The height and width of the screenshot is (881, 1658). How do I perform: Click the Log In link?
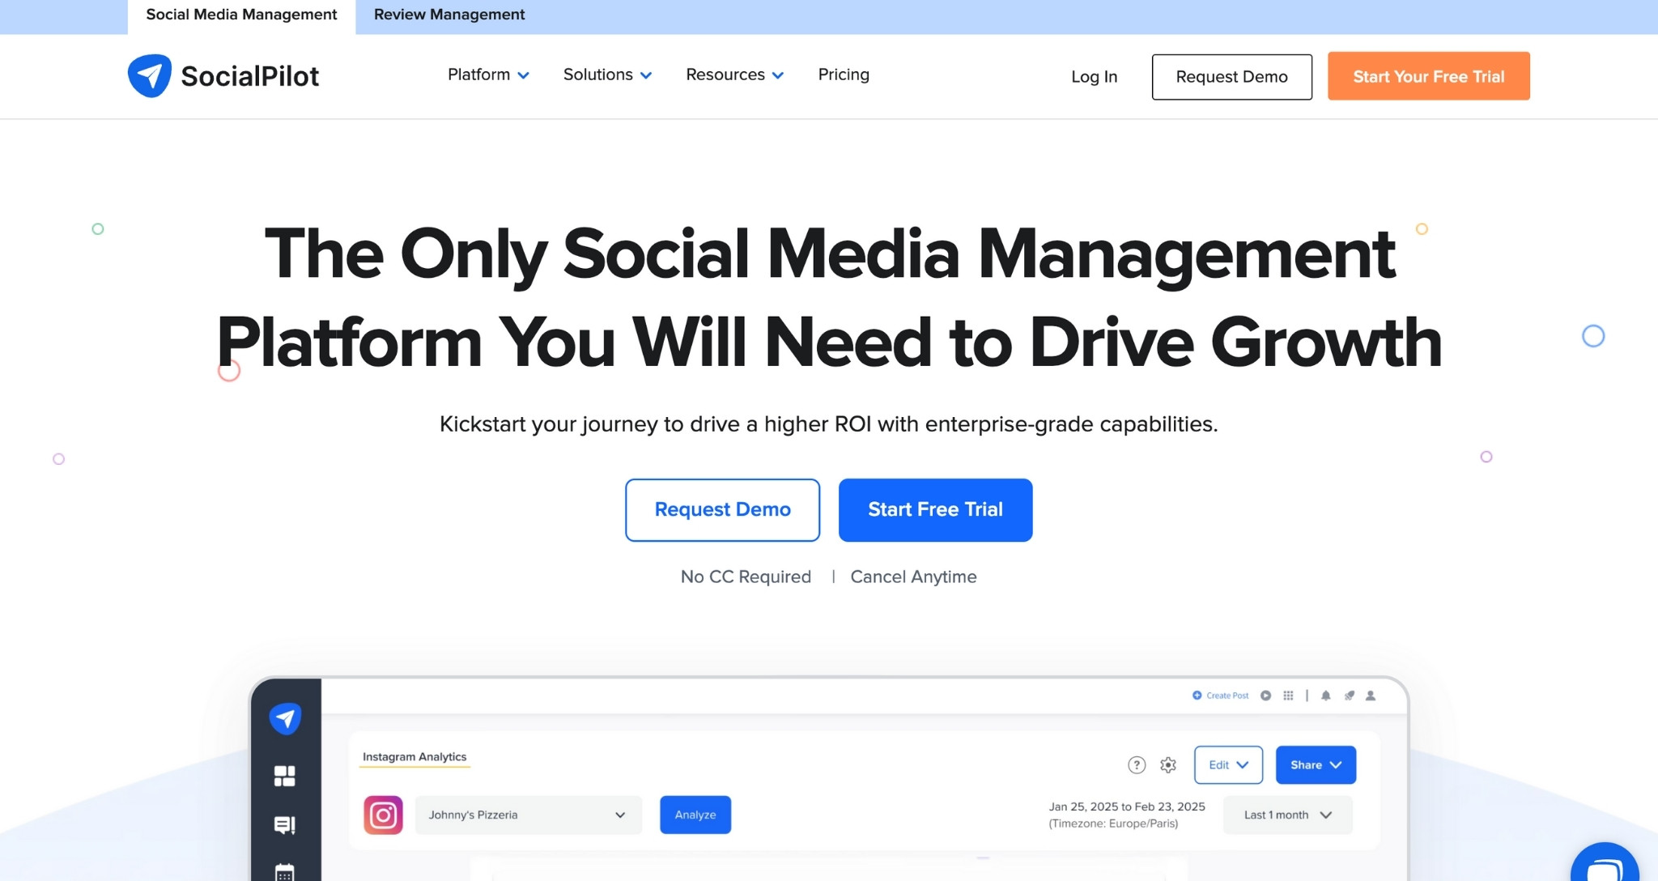point(1094,77)
